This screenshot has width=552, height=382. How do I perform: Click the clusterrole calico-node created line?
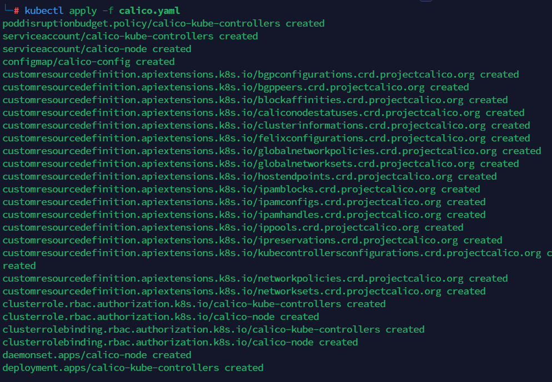160,317
